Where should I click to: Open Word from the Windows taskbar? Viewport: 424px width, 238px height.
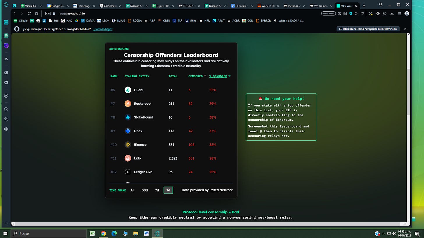(146, 234)
